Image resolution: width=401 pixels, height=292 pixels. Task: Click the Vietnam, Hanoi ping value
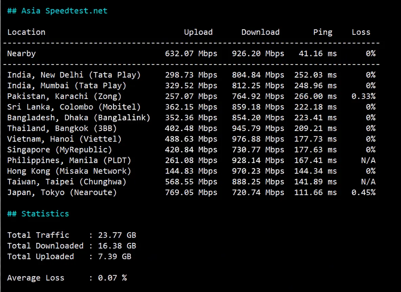tap(315, 139)
